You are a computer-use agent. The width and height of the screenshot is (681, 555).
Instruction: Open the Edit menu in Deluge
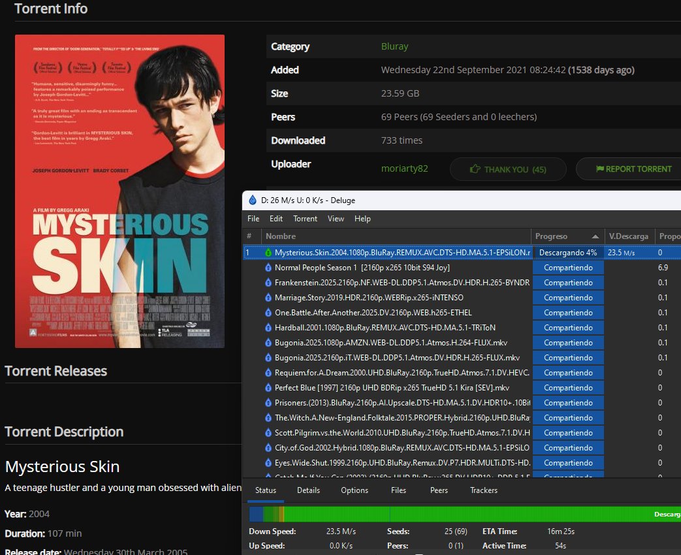coord(276,219)
